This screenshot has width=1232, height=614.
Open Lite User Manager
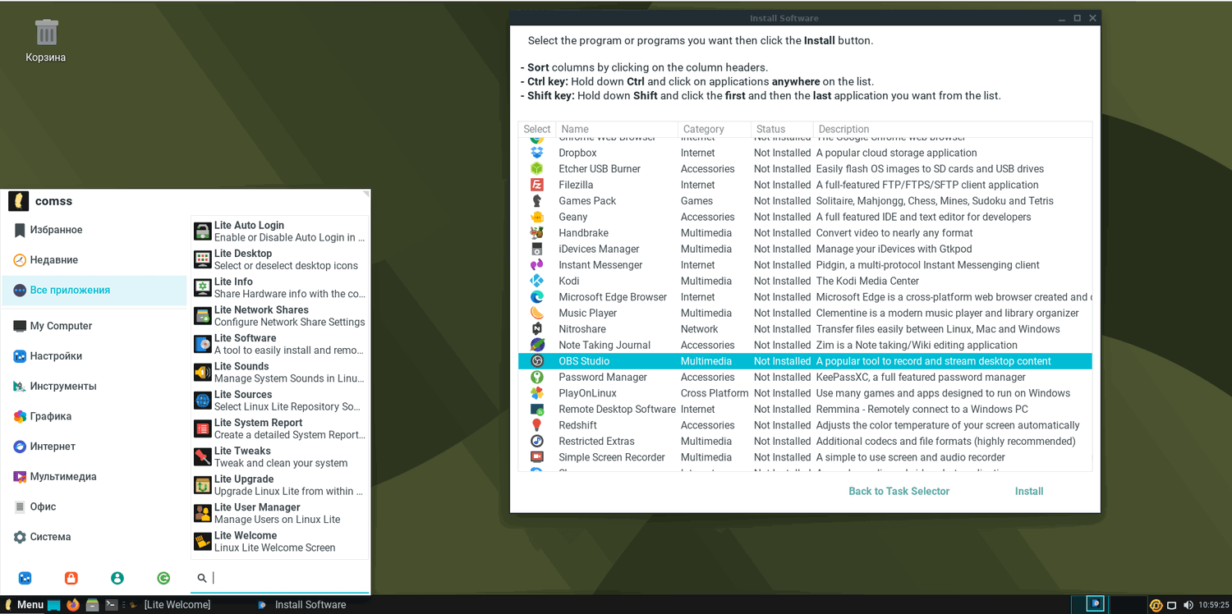(x=280, y=513)
